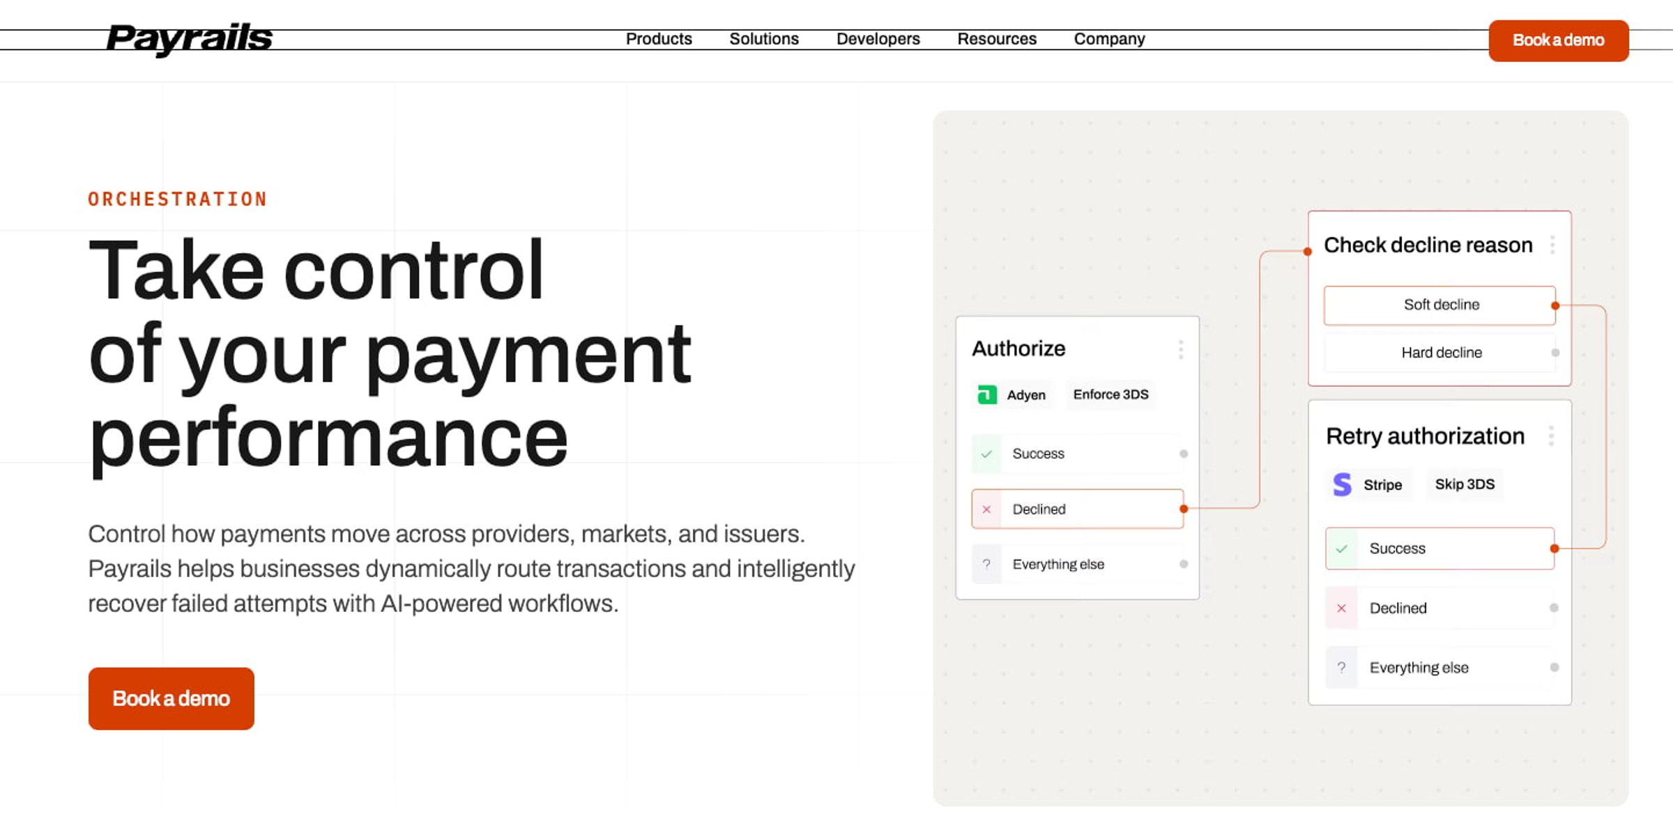Click the question mark icon in Retry card
The height and width of the screenshot is (833, 1673).
pyautogui.click(x=1341, y=668)
